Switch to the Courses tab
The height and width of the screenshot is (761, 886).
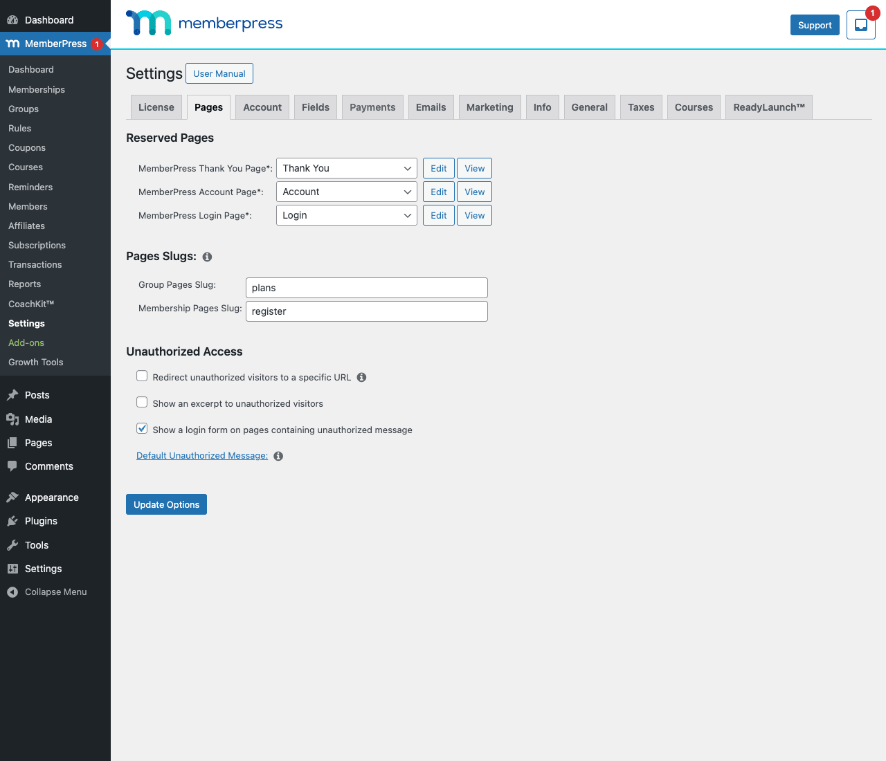pos(694,107)
